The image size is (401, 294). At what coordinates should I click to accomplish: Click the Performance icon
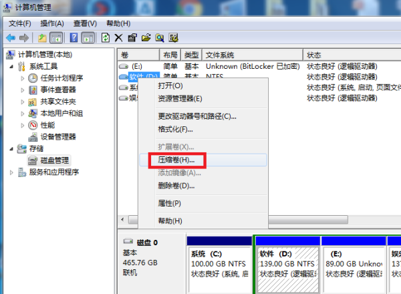(33, 125)
